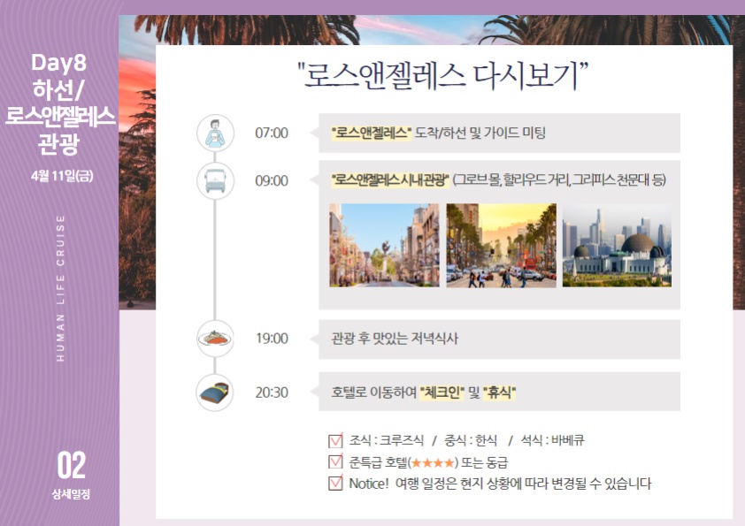The image size is (745, 526).
Task: Click the highlighted 로스앤젤레스 시내관광 text
Action: [x=390, y=180]
